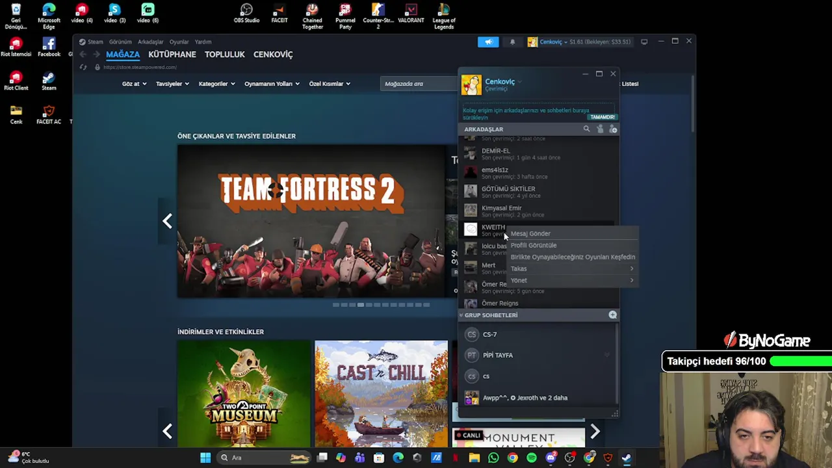Open the CENKOVİÇ profile tab

pyautogui.click(x=273, y=55)
